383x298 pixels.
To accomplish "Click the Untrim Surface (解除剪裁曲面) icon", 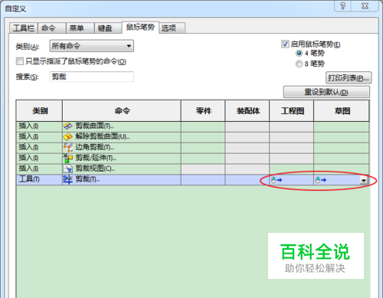I will point(67,137).
